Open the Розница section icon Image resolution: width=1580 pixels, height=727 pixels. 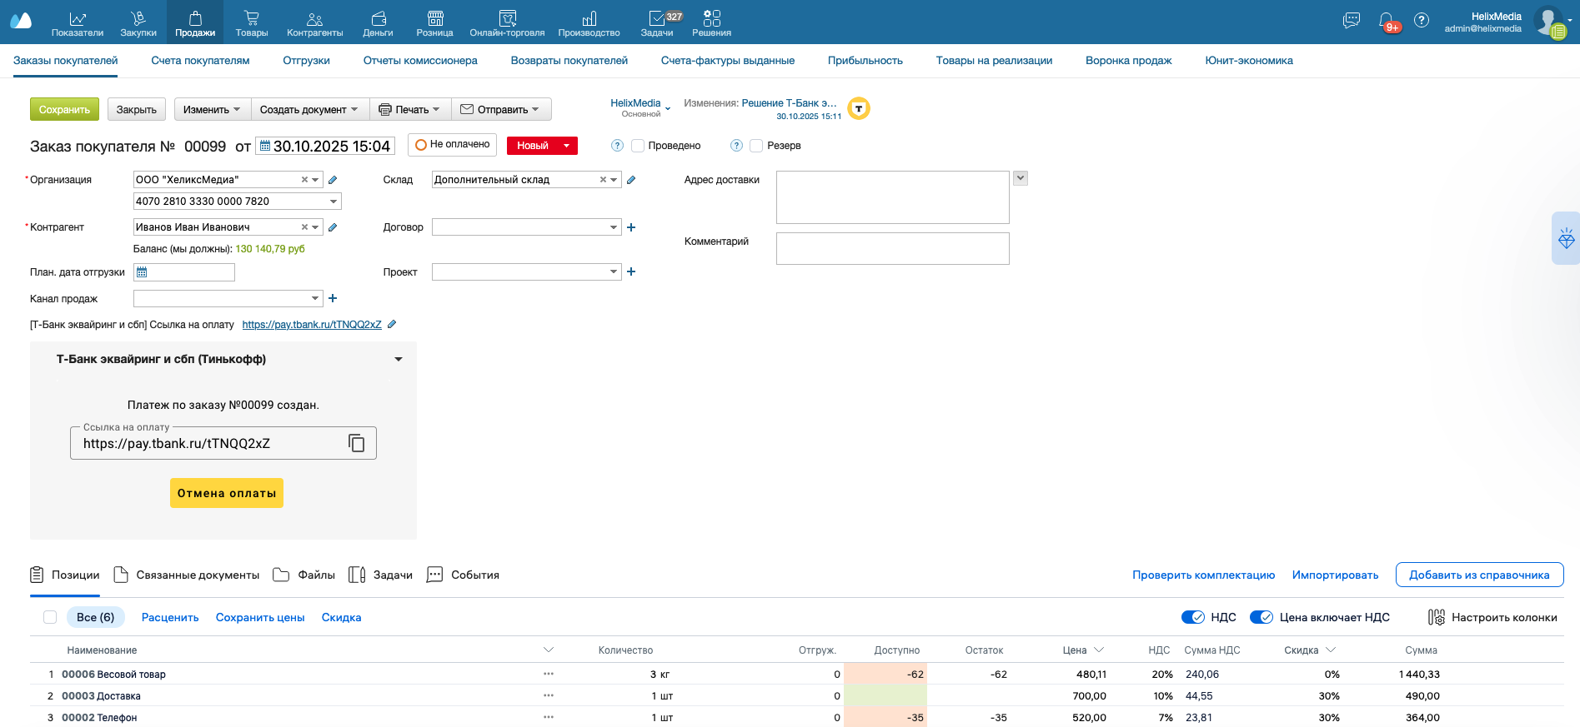click(434, 23)
